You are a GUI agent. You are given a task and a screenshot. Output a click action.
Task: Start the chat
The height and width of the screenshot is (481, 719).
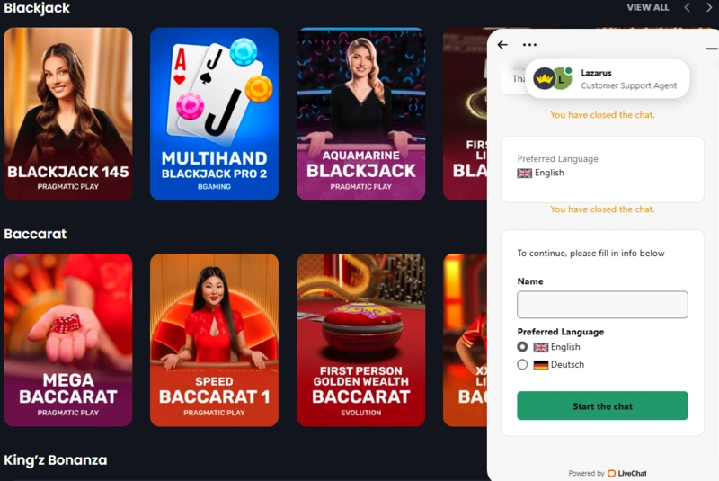(x=602, y=405)
